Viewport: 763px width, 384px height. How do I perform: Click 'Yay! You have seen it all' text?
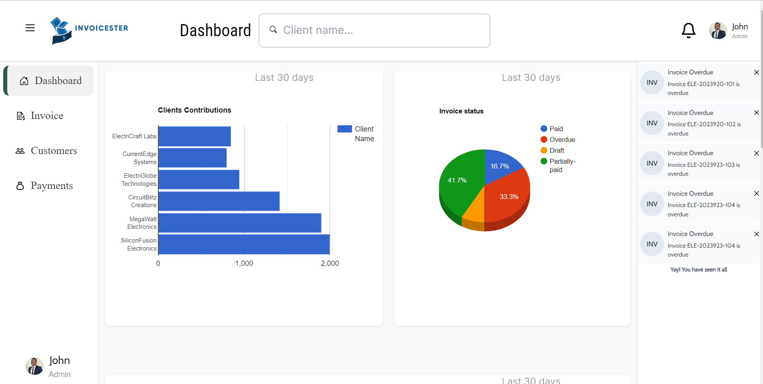point(699,269)
